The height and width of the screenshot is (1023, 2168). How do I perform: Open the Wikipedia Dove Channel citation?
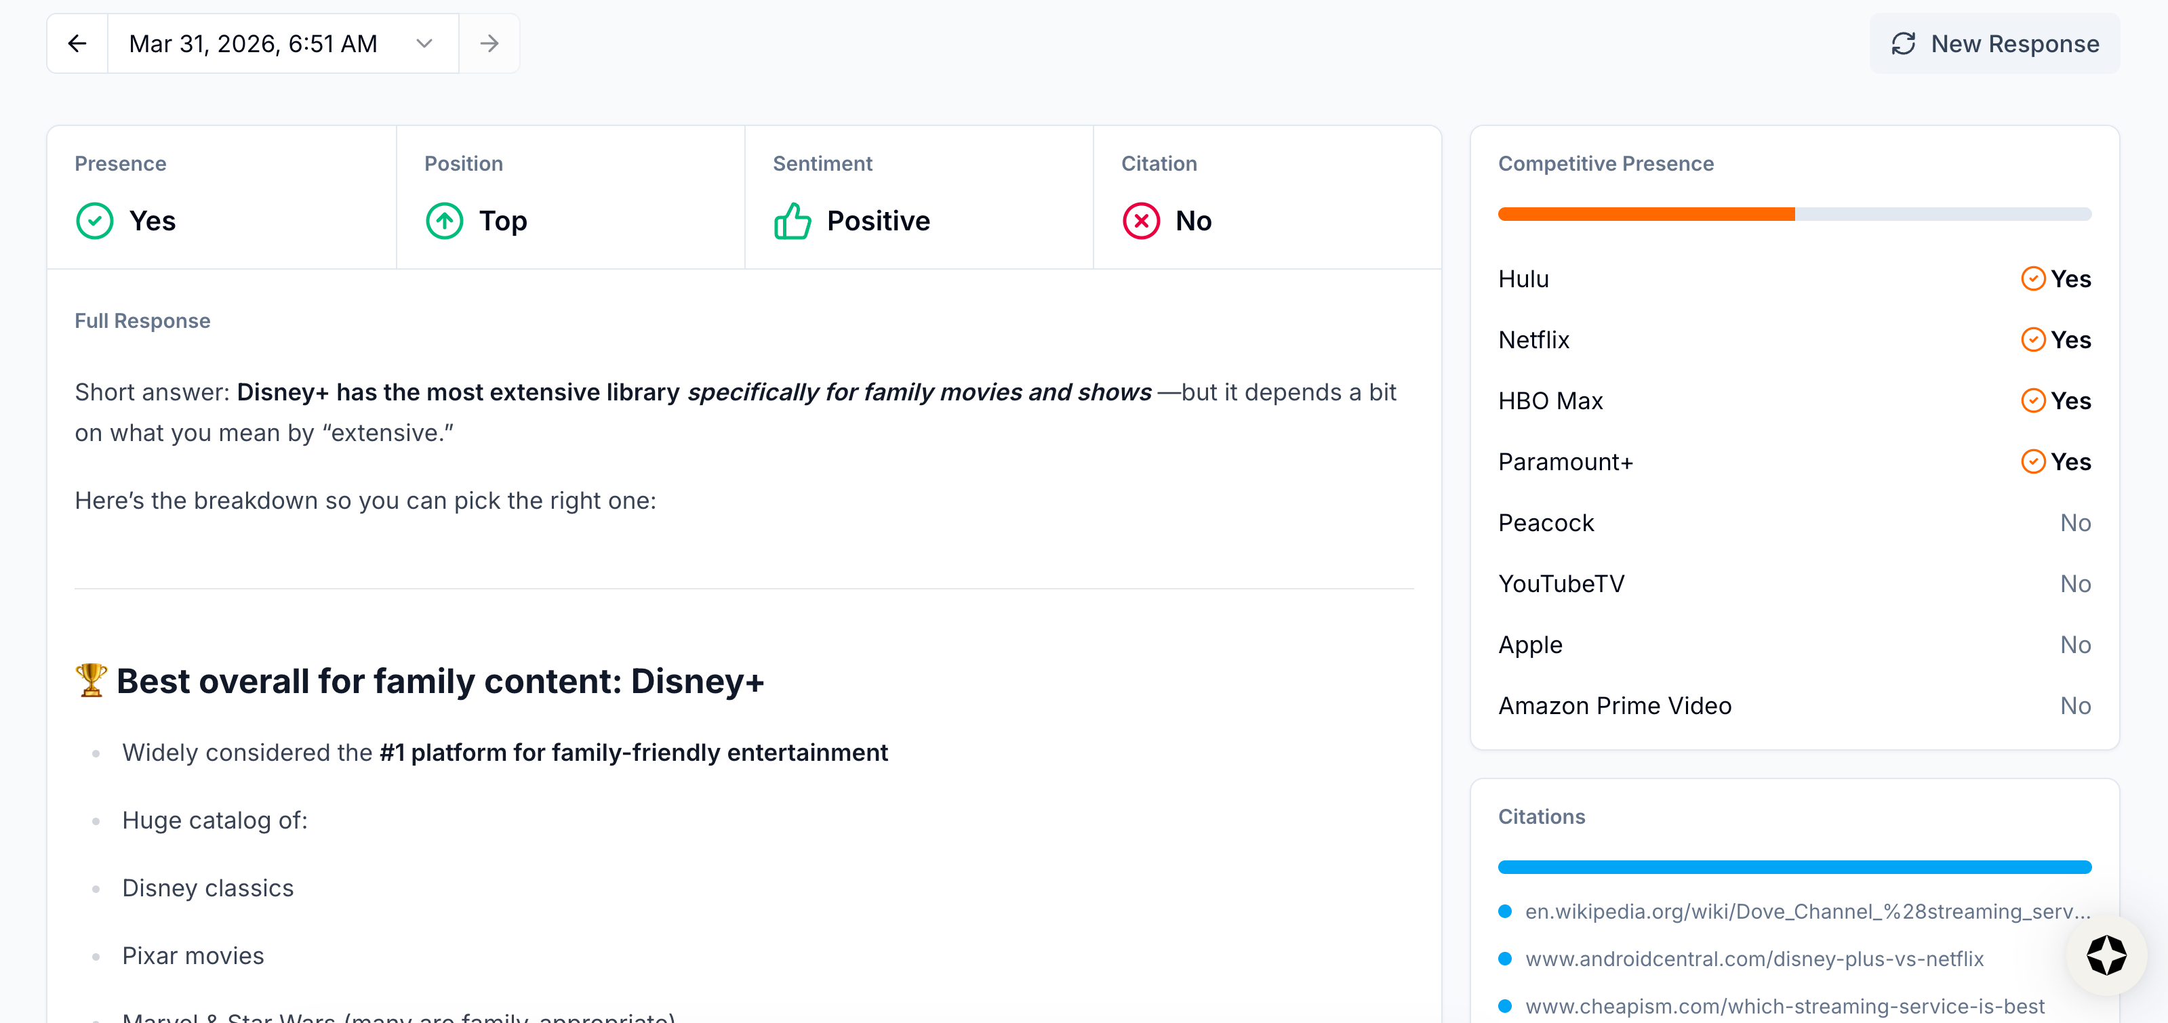coord(1807,912)
